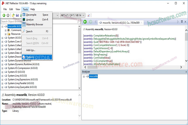This screenshot has width=188, height=125.
Task: Select mscorlib item in Analyzer panel
Action: click(x=93, y=76)
